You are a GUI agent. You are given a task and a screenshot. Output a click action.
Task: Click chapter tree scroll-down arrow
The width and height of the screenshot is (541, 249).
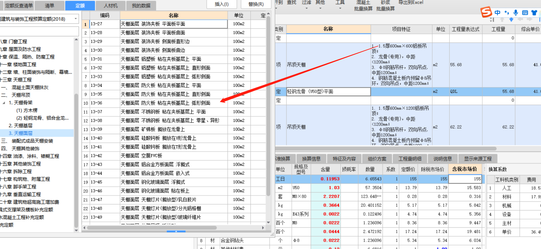76,230
